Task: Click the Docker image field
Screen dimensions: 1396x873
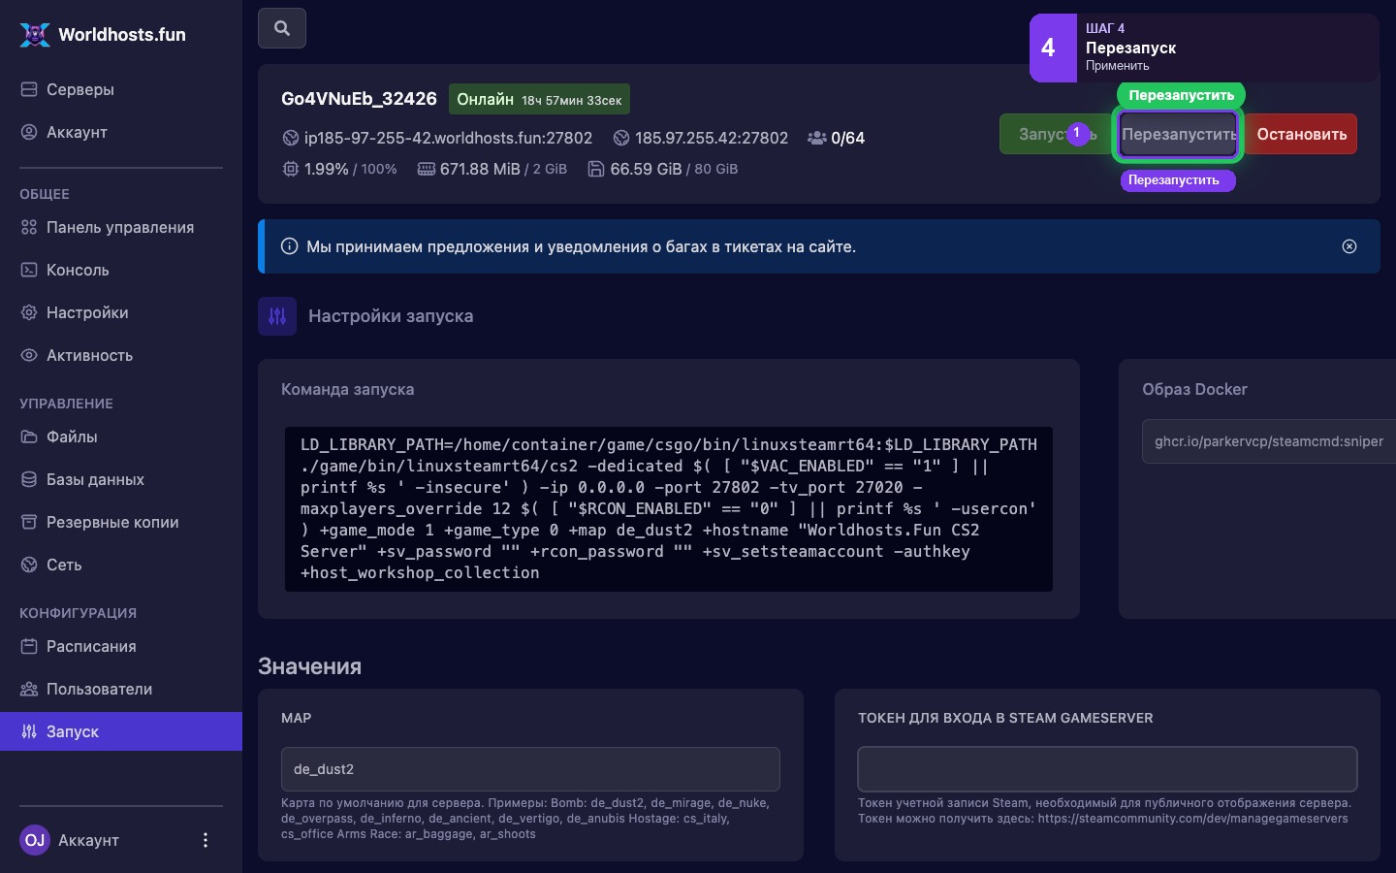Action: coord(1269,441)
